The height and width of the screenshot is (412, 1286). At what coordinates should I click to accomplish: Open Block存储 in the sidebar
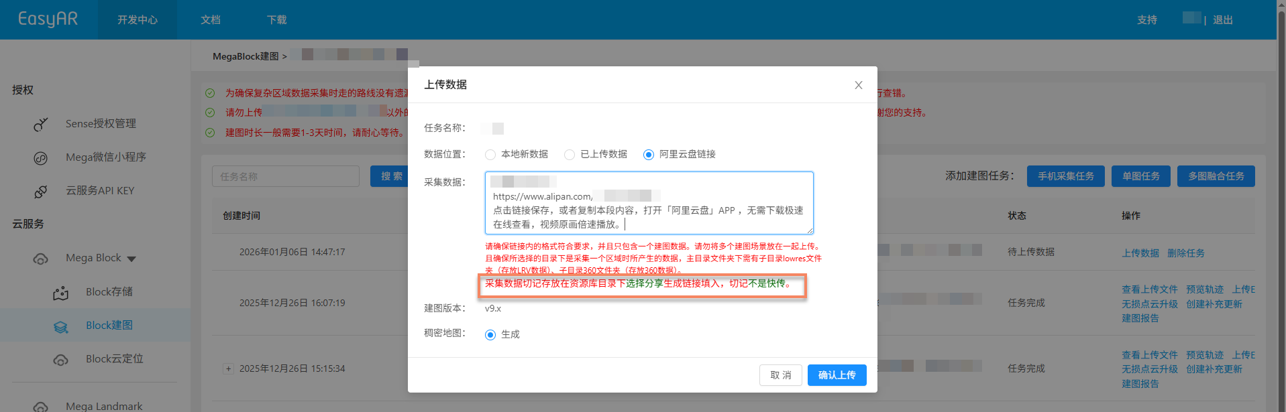pyautogui.click(x=109, y=291)
